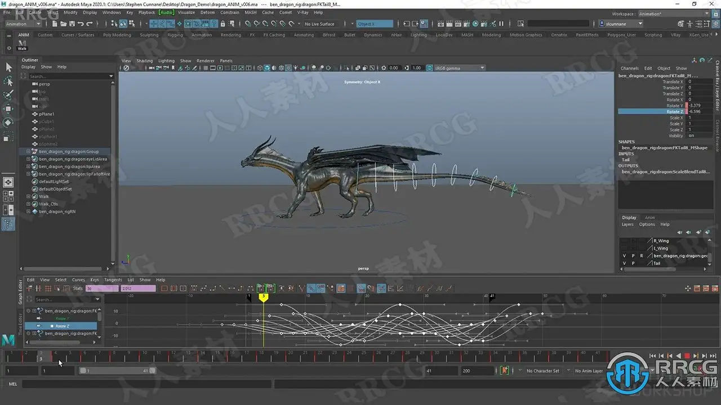The image size is (721, 405).
Task: Expand the Walk_Ctls outliner item
Action: pyautogui.click(x=28, y=204)
